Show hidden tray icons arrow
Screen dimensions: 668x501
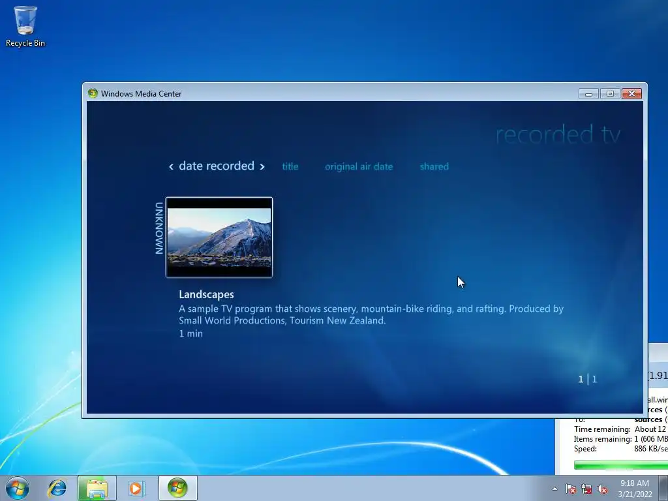[554, 489]
